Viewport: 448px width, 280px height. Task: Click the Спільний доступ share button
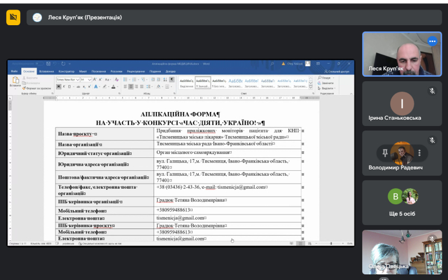click(337, 72)
